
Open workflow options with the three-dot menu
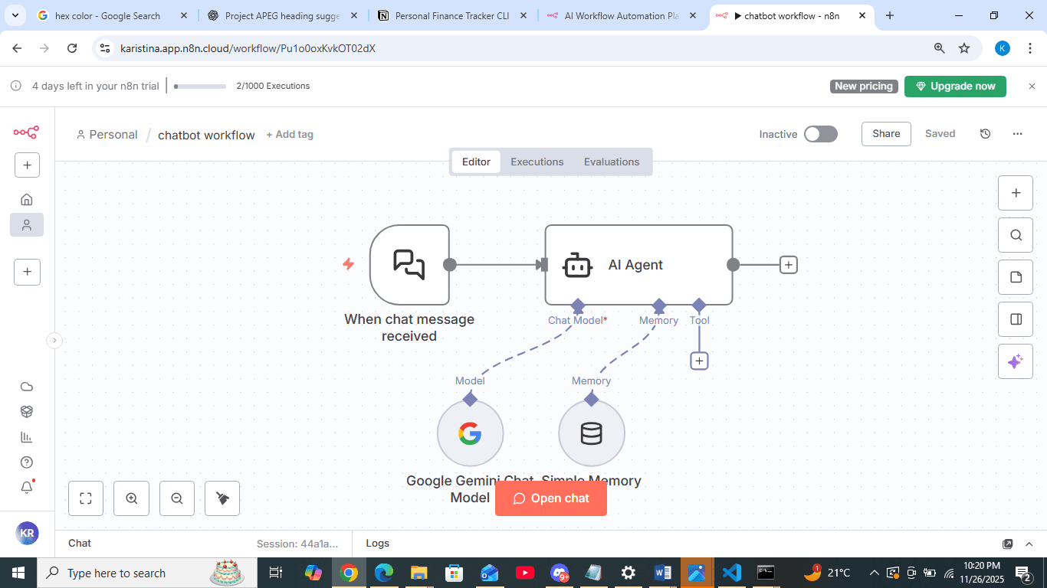(x=1018, y=134)
